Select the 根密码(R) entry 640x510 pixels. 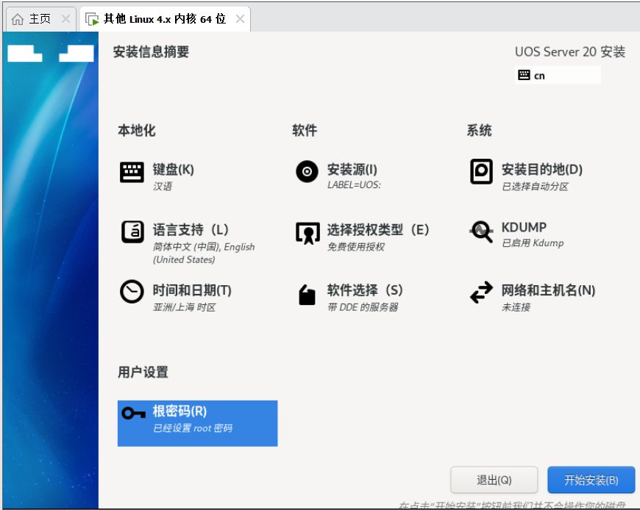tap(198, 423)
